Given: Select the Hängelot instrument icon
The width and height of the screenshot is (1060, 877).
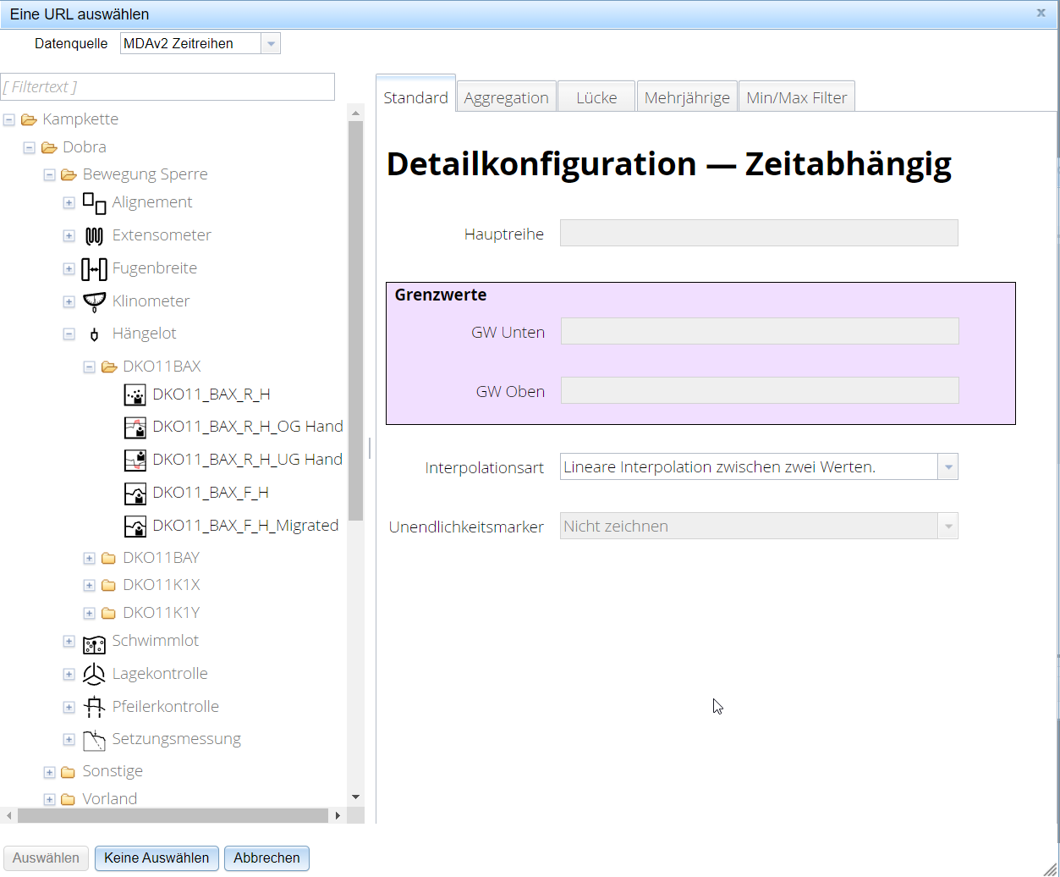Looking at the screenshot, I should tap(94, 334).
